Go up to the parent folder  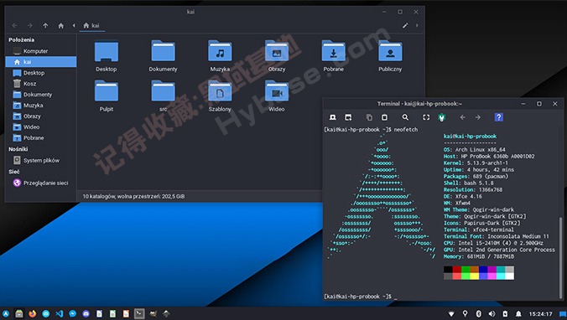45,26
